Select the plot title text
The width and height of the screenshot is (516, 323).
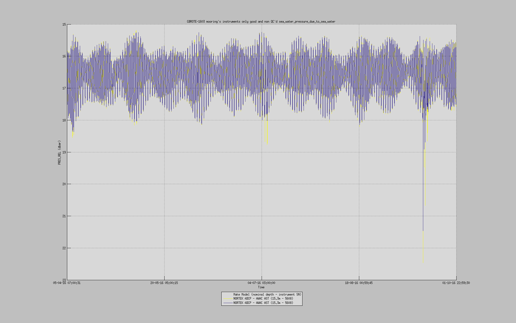coord(261,21)
